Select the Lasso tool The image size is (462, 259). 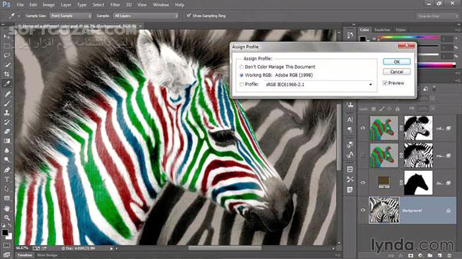tap(7, 55)
